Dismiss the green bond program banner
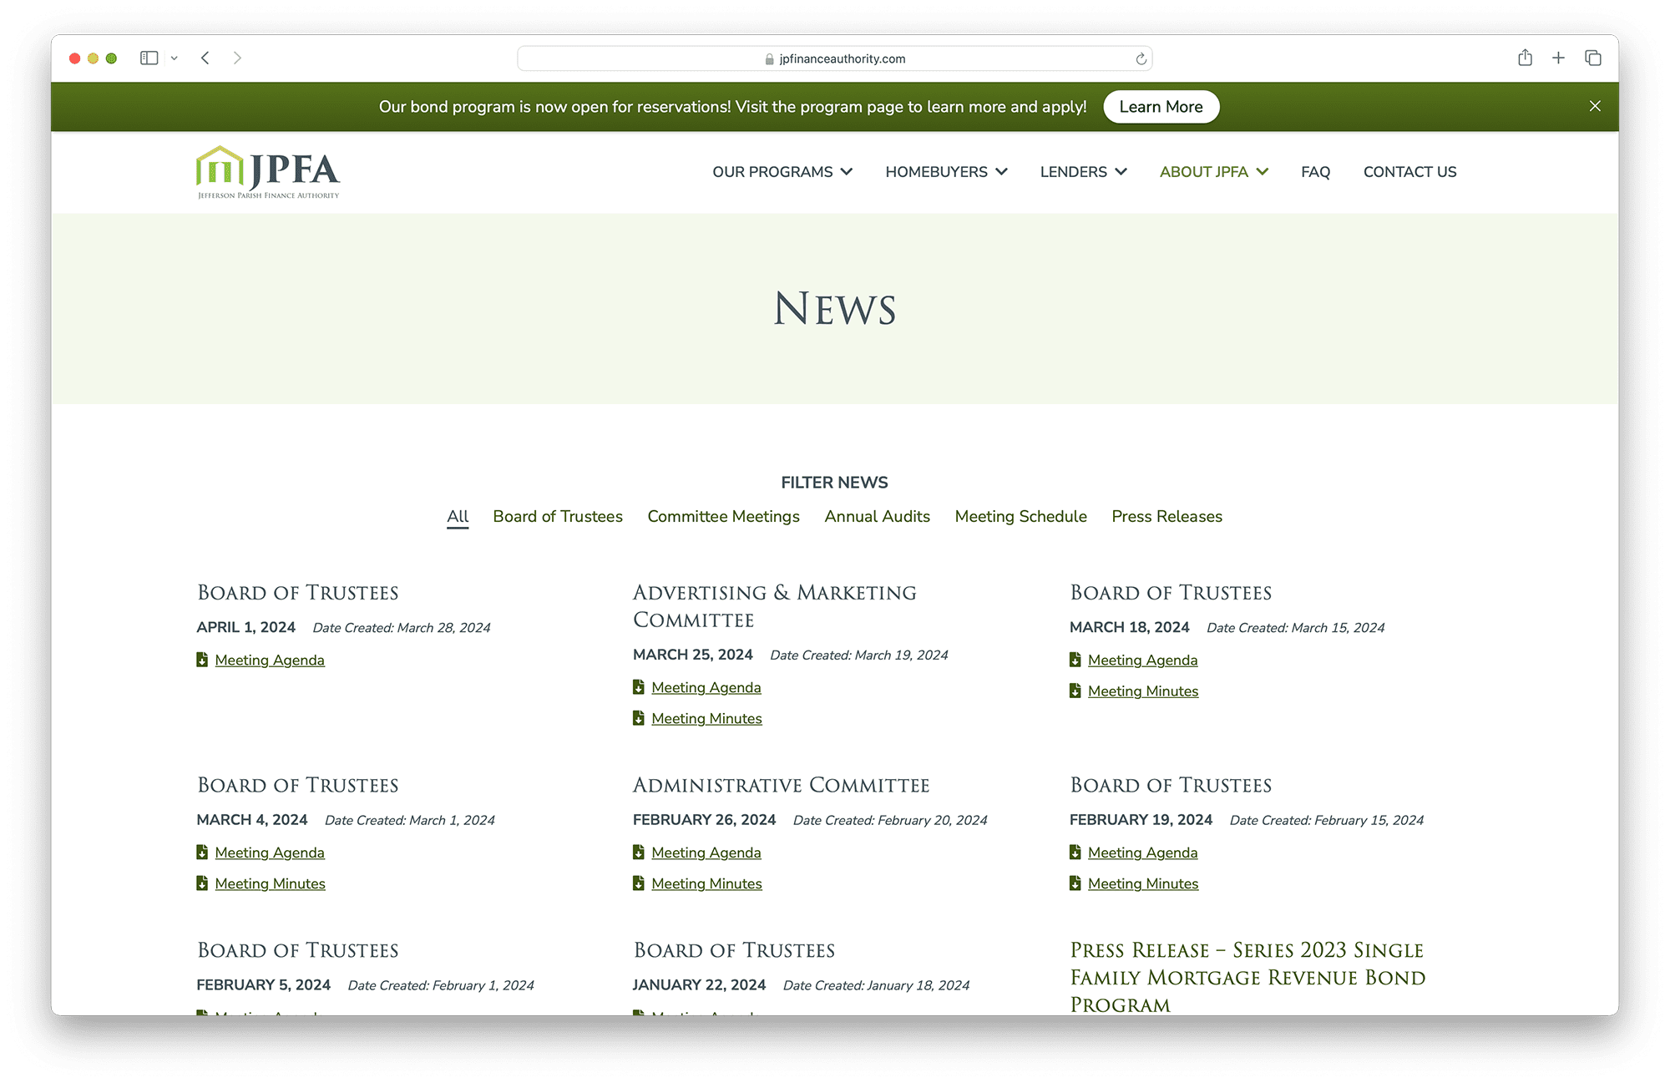The image size is (1670, 1083). [x=1595, y=106]
